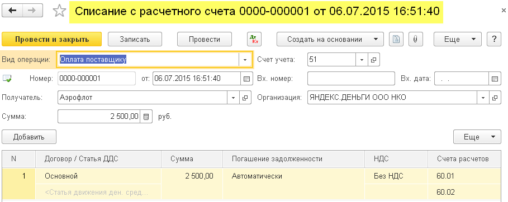Viewport: 508px width, 202px height.
Task: Expand Создать на основании menu
Action: pos(330,39)
